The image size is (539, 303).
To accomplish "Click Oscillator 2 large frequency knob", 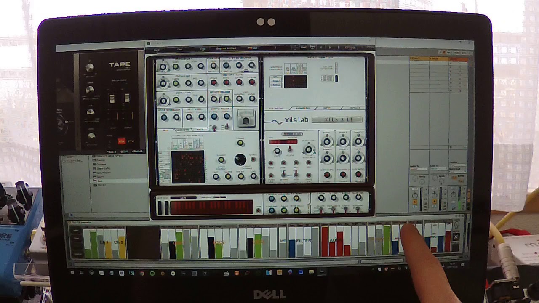I will point(163,83).
